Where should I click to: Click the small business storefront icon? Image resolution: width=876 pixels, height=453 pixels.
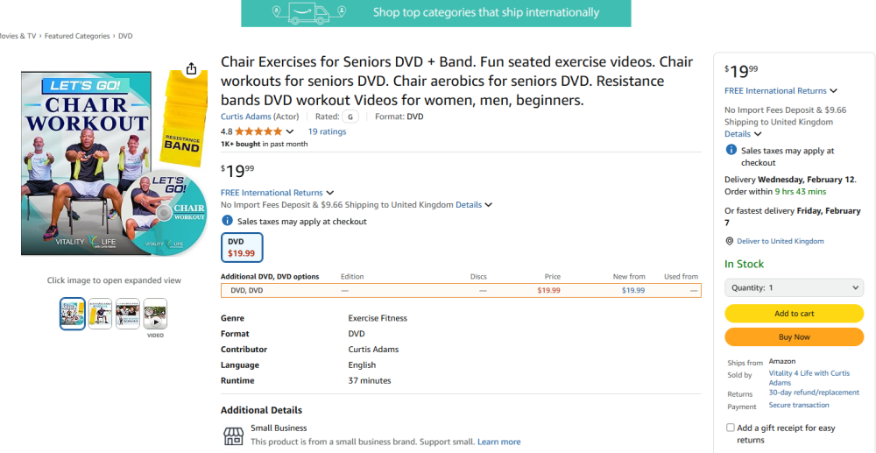tap(233, 435)
